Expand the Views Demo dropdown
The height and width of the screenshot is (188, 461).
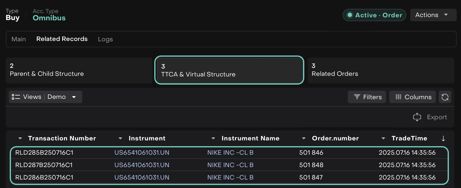(x=74, y=97)
